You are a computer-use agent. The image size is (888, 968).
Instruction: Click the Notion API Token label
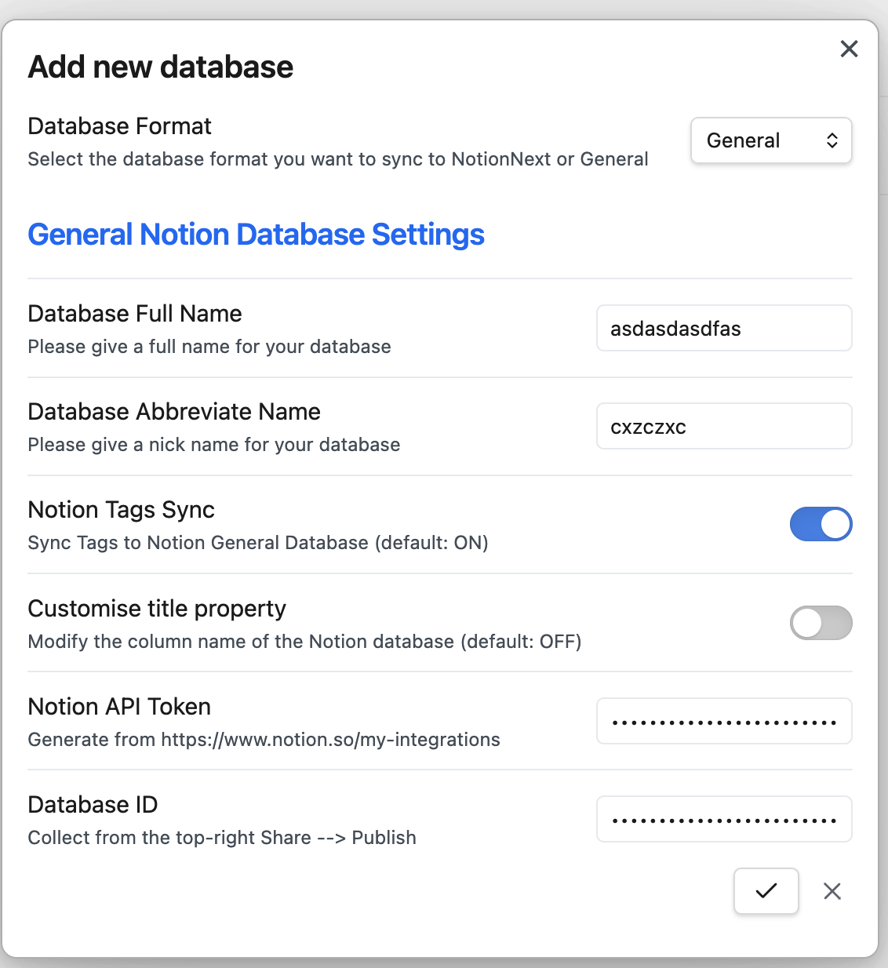pos(119,707)
